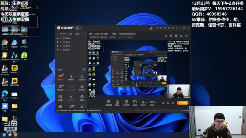The image size is (246, 138).
Task: Expand the stream title dropdown arrow
Action: 109,34
